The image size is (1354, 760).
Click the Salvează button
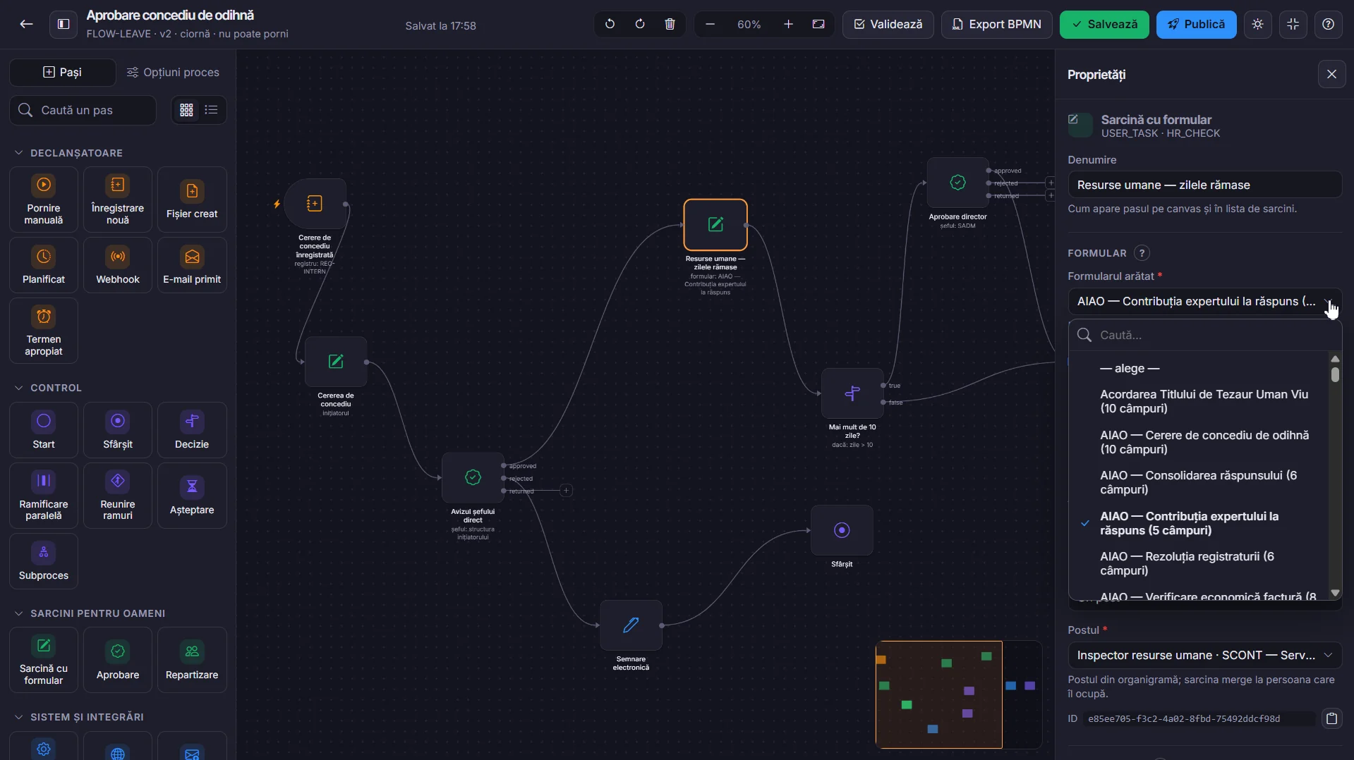[x=1104, y=24]
